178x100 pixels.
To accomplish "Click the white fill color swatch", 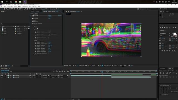I will (175, 34).
